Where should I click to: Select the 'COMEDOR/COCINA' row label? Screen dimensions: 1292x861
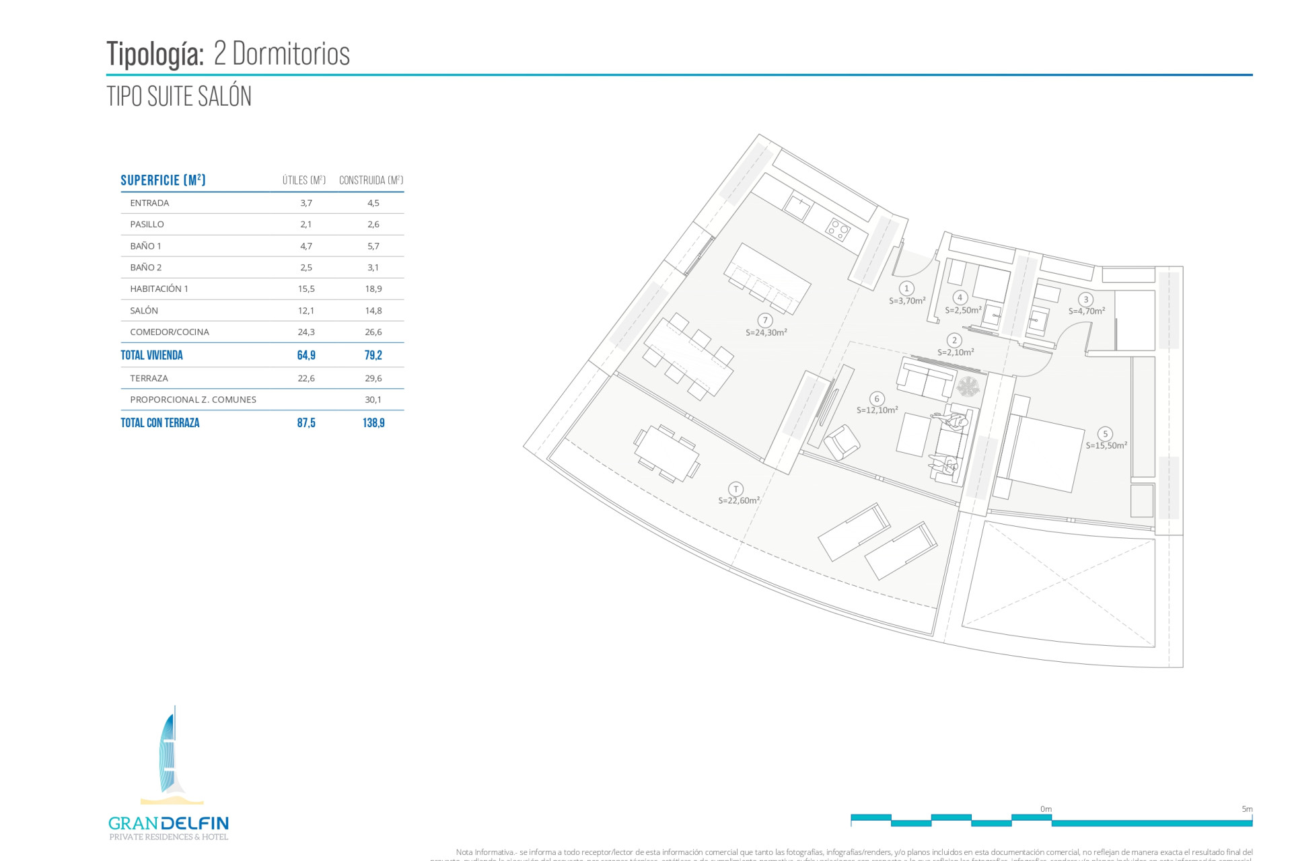tap(170, 332)
